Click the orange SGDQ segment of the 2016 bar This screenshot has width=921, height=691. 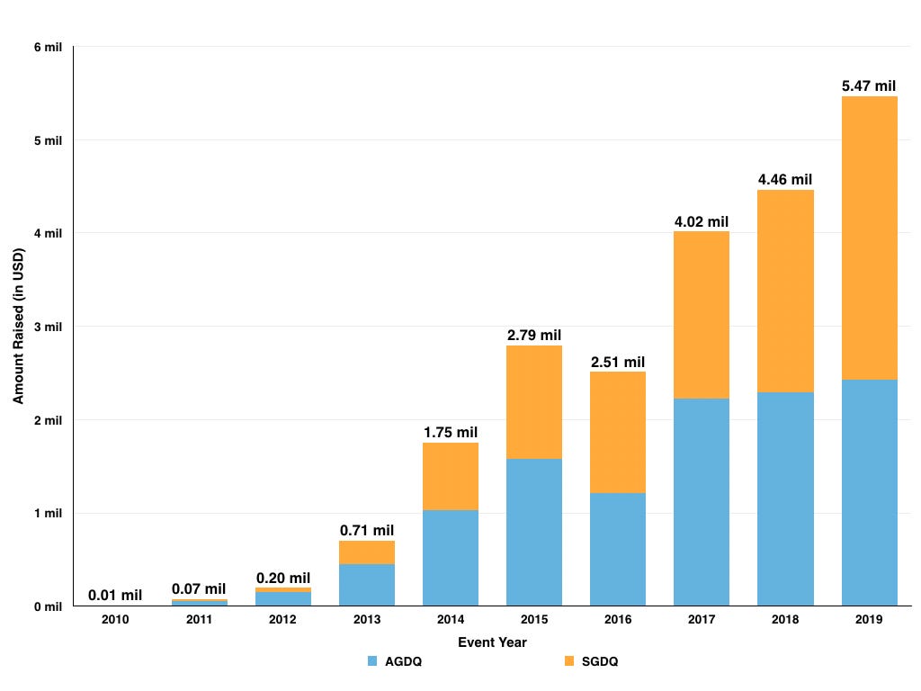click(618, 433)
